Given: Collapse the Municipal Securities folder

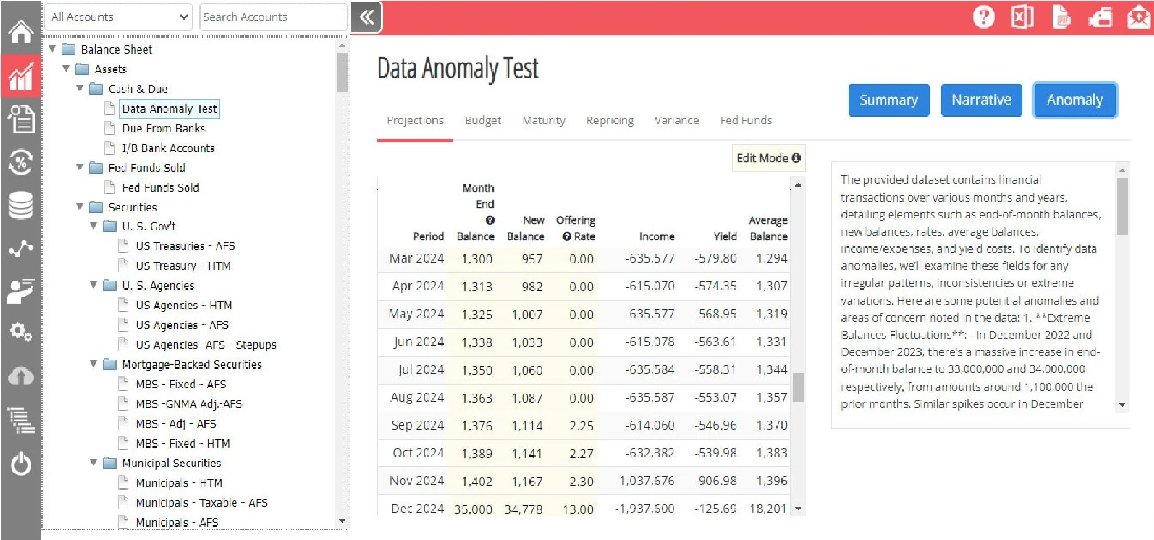Looking at the screenshot, I should (x=94, y=462).
